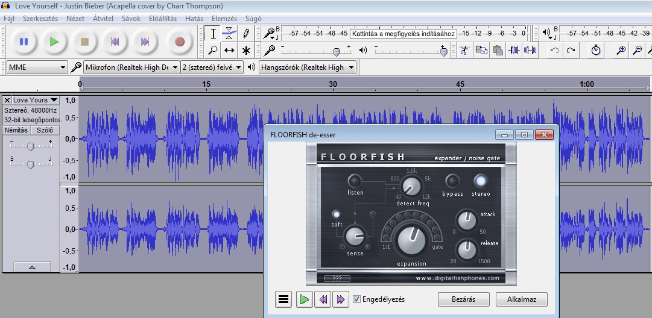This screenshot has height=318, width=652.
Task: Start recording with the red Record button
Action: [180, 42]
